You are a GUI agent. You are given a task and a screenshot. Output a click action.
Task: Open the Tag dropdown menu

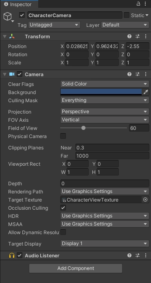pos(54,25)
